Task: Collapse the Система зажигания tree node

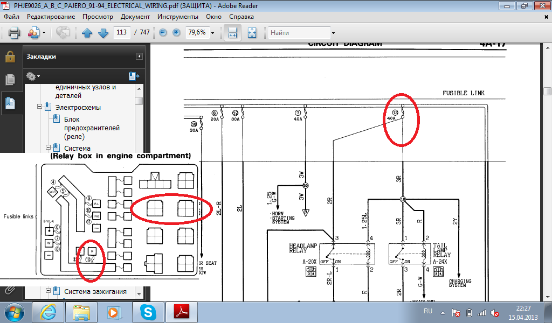Action: click(x=48, y=290)
